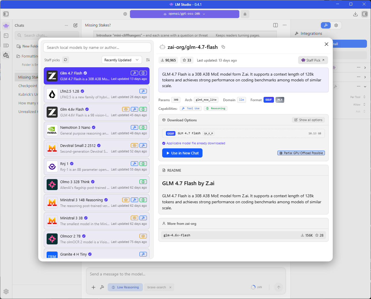Viewport: 371px width, 299px height.
Task: Open settings gear in bottom-left corner
Action: click(6, 292)
